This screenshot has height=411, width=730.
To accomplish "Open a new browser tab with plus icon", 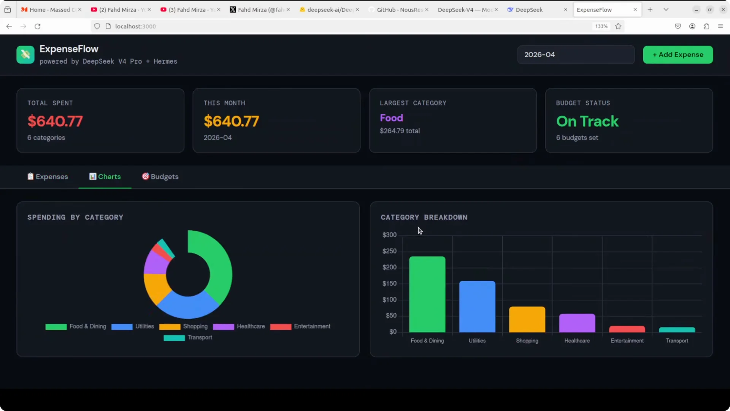I will tap(650, 10).
